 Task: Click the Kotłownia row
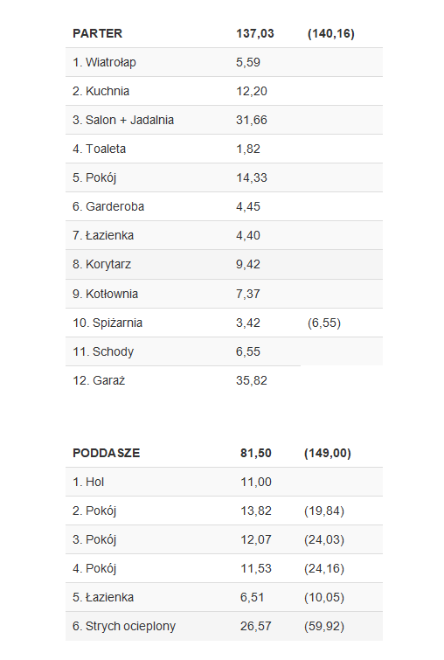tap(224, 294)
